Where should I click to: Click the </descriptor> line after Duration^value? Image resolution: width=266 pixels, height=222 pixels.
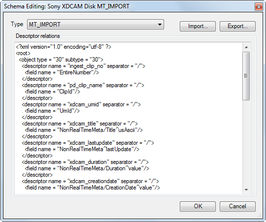point(37,175)
